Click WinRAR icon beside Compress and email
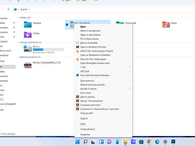Viewport: 195px width, 146px height. pyautogui.click(x=77, y=105)
